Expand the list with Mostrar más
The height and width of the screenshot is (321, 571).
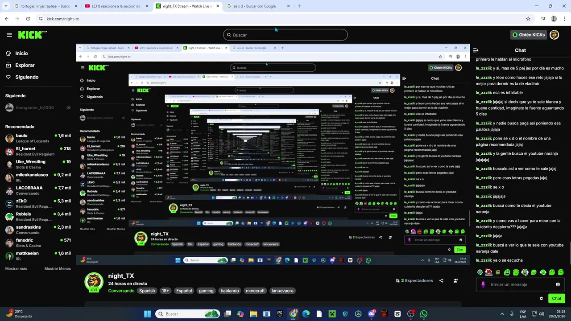(16, 268)
